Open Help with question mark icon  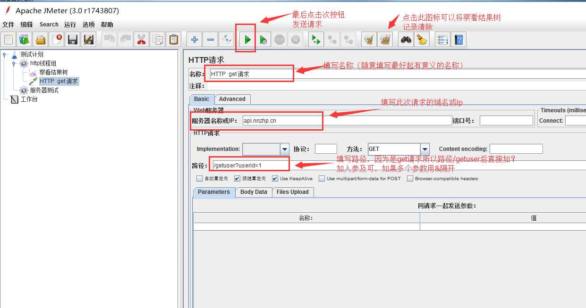pos(459,40)
